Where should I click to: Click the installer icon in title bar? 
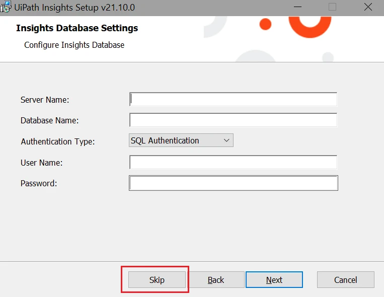pos(6,7)
